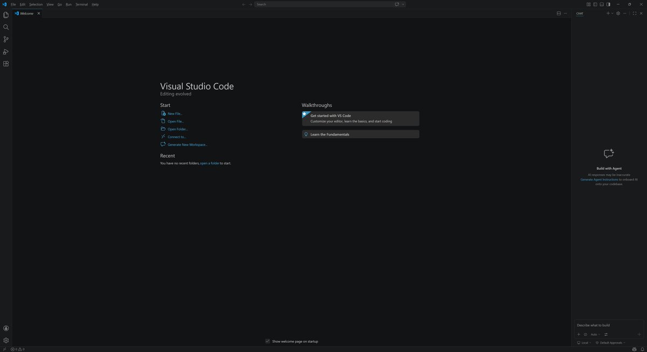
Task: Open the View menu
Action: (x=50, y=4)
